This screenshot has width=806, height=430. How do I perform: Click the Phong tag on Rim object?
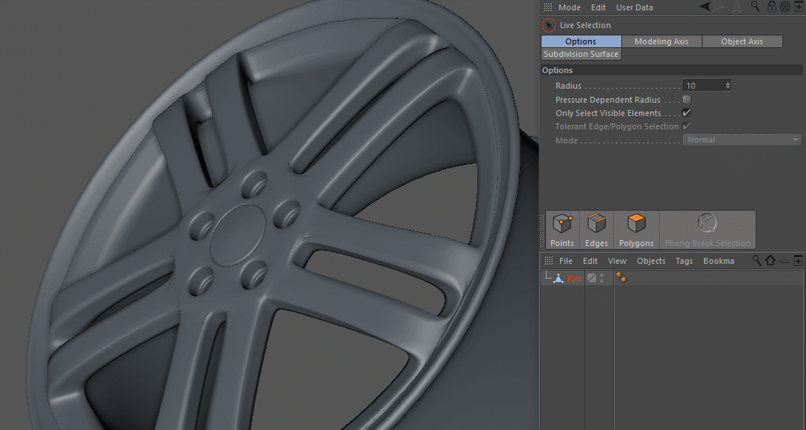621,278
